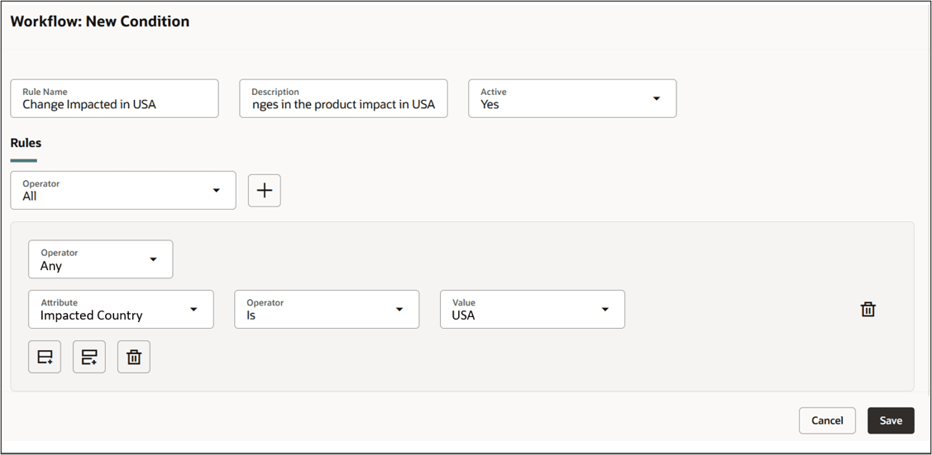
Task: Open the Operator dropdown showing All
Action: click(x=122, y=191)
